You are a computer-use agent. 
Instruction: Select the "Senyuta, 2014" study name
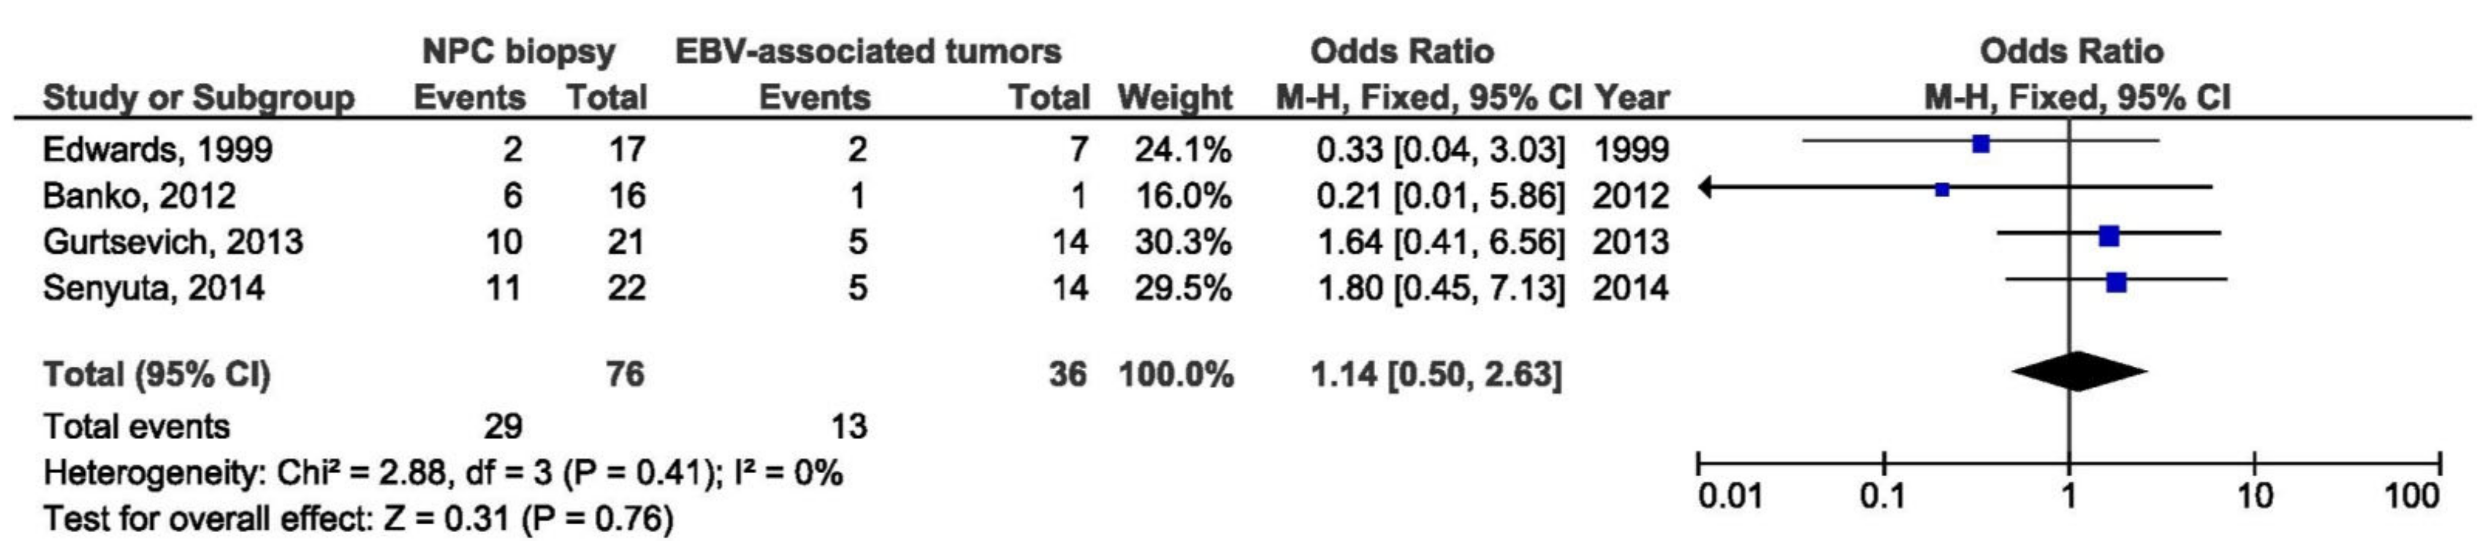tap(153, 287)
